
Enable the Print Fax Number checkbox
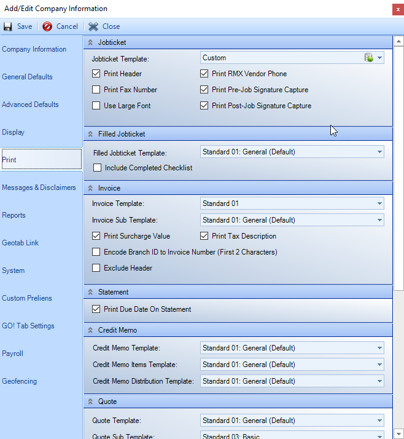(96, 90)
